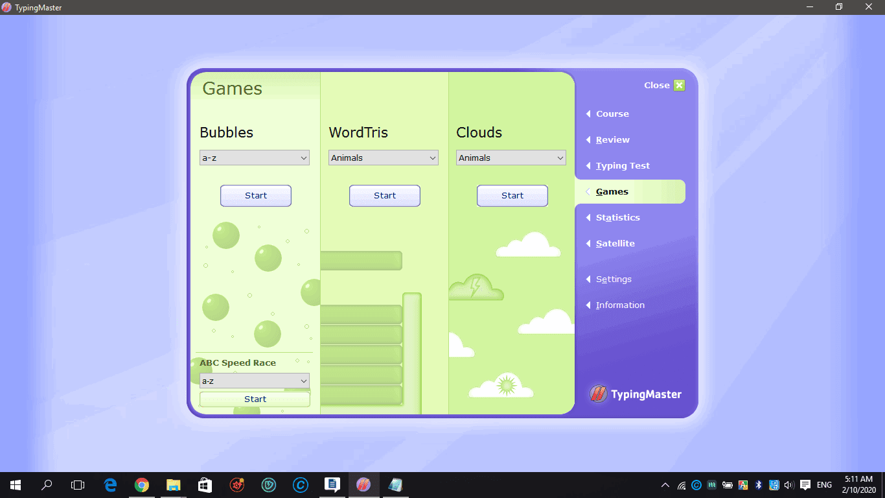Viewport: 885px width, 498px height.
Task: Open the Bluetooth tray icon
Action: (x=759, y=485)
